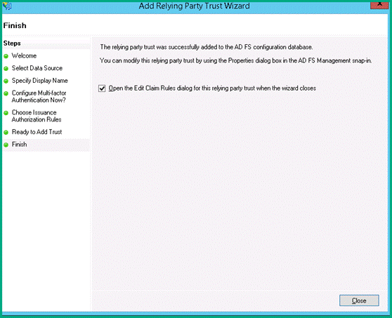392x318 pixels.
Task: Click the success message about AD FS database
Action: [207, 47]
